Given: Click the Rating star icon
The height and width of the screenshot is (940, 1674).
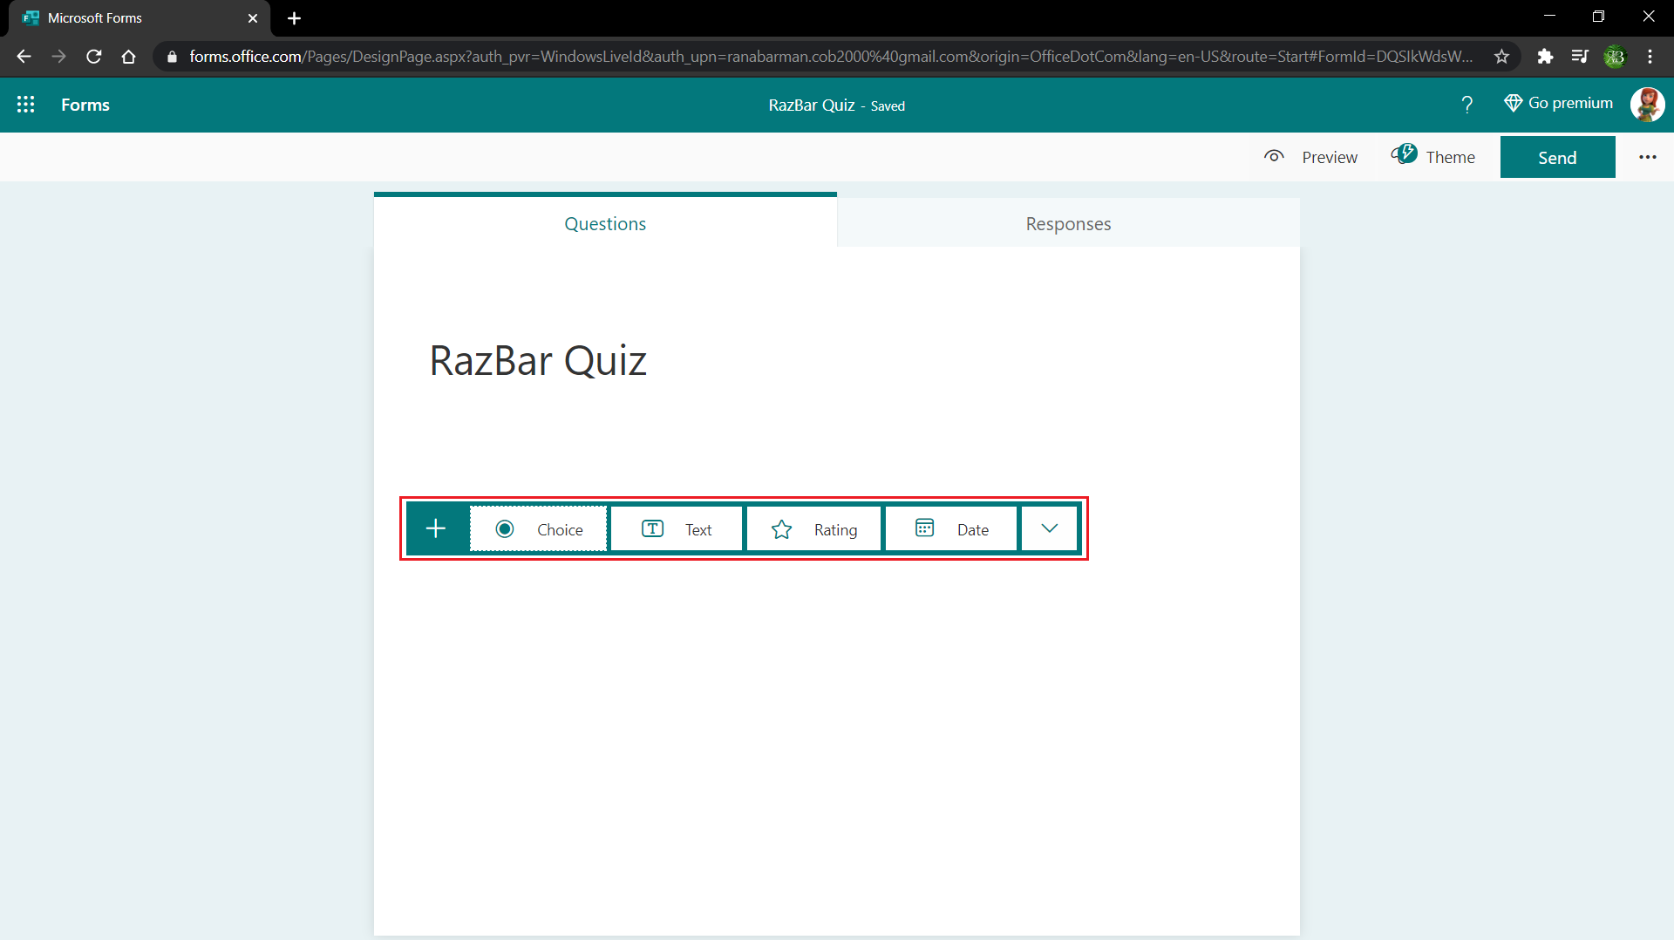Looking at the screenshot, I should click(781, 528).
